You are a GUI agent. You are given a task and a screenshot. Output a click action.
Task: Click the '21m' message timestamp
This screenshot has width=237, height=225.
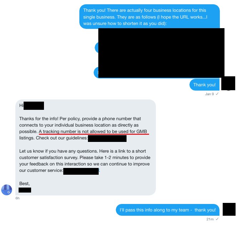pyautogui.click(x=210, y=219)
